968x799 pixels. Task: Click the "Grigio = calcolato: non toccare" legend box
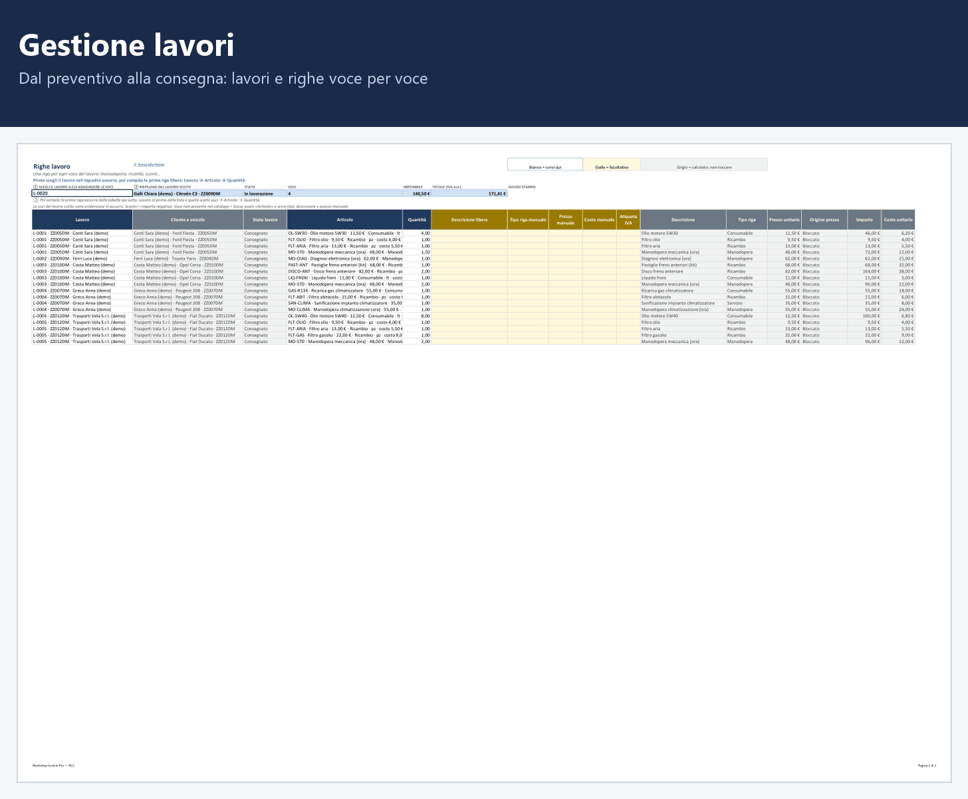pos(704,164)
